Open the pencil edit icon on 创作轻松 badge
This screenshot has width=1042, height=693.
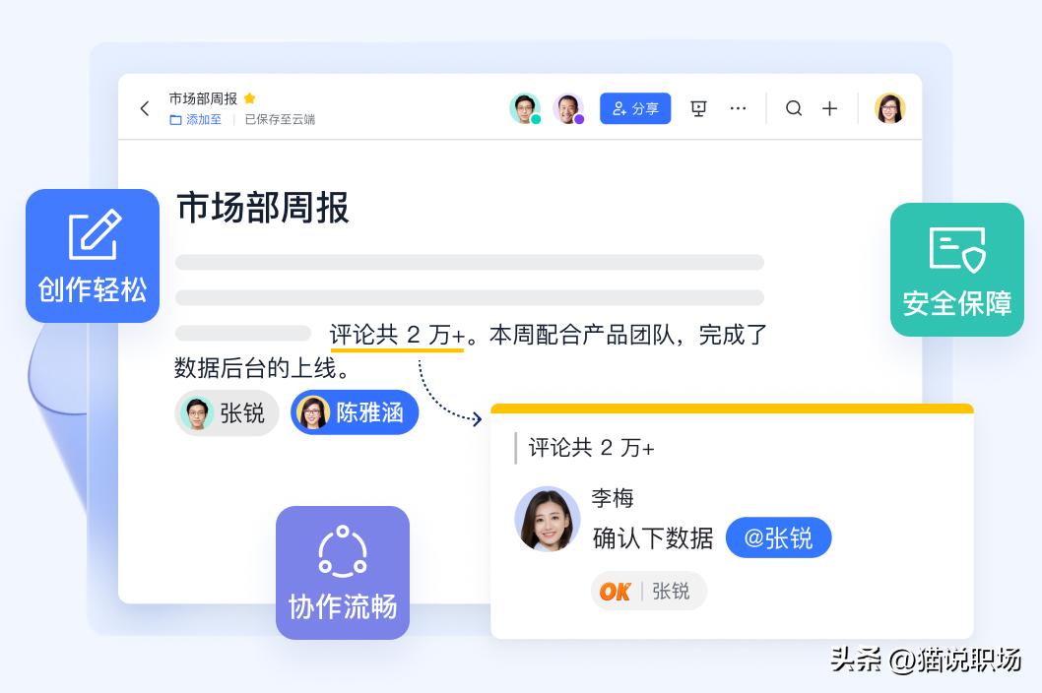(x=92, y=234)
